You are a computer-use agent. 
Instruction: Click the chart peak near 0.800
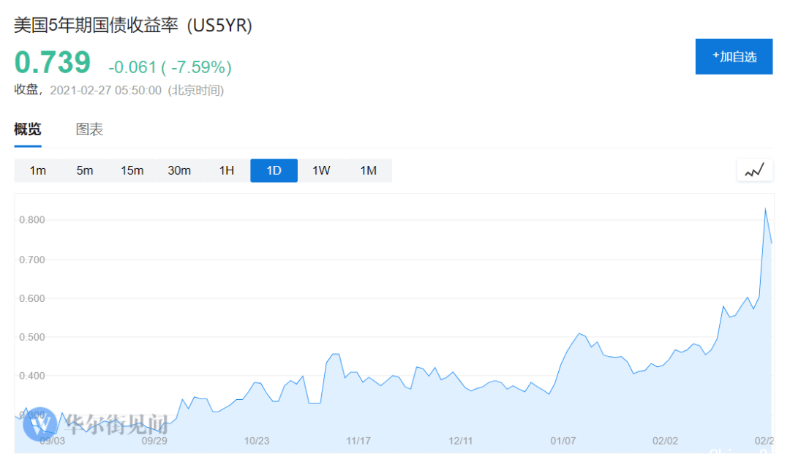(x=765, y=209)
